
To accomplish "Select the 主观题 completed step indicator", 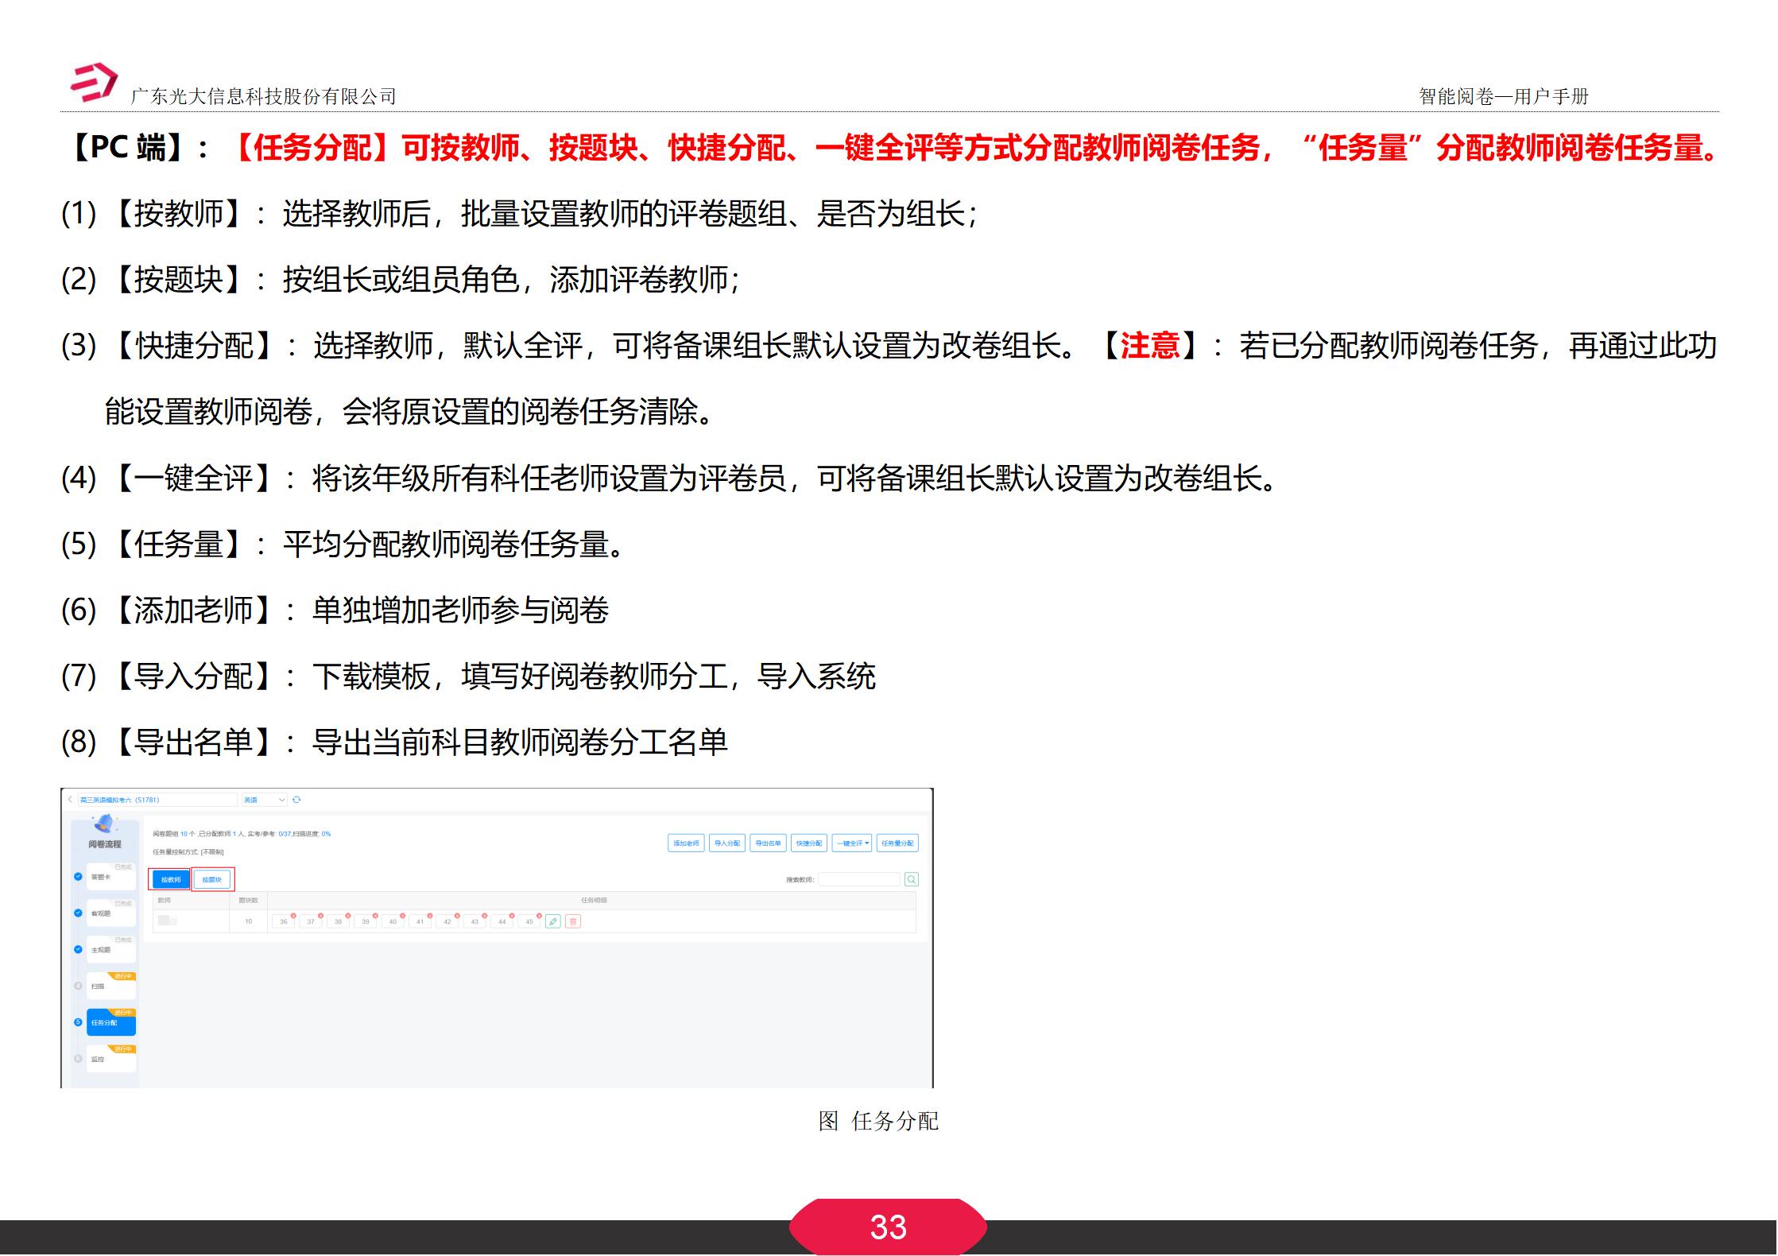I will pos(77,950).
